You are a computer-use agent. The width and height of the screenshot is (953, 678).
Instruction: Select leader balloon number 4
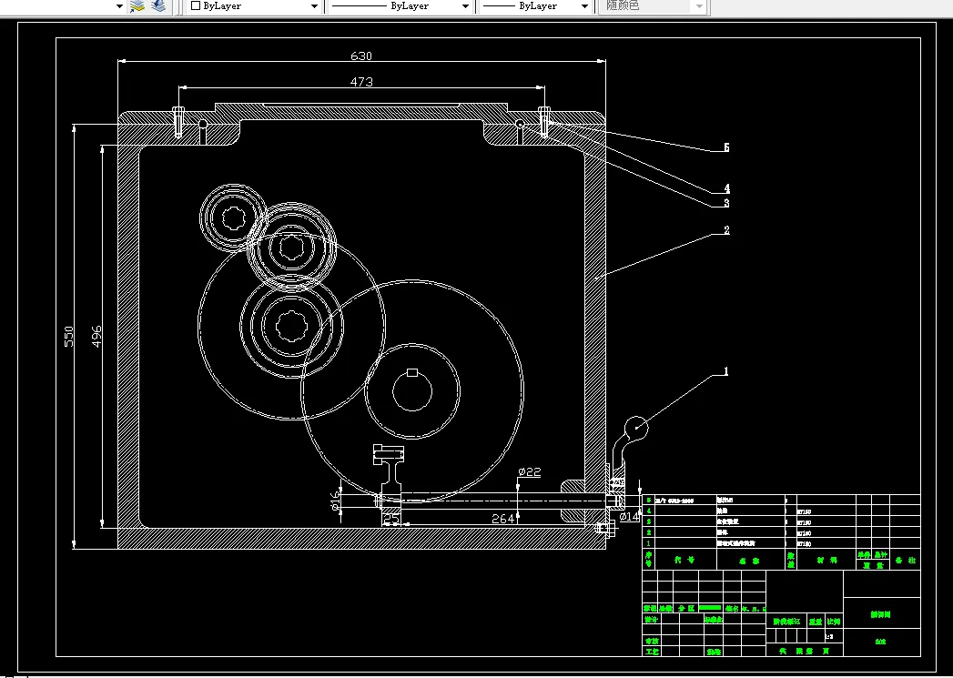[726, 189]
